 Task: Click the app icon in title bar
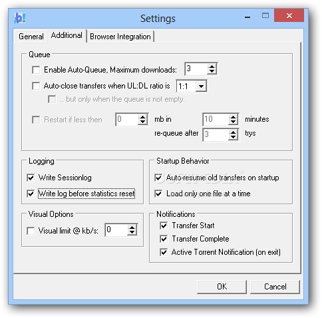coord(20,18)
